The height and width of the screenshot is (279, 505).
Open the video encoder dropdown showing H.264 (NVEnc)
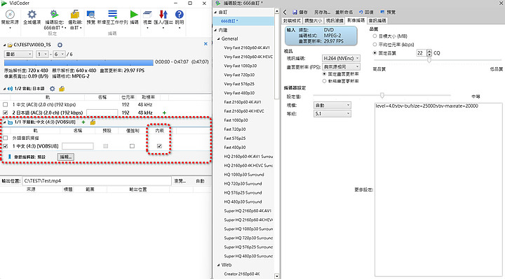(341, 59)
